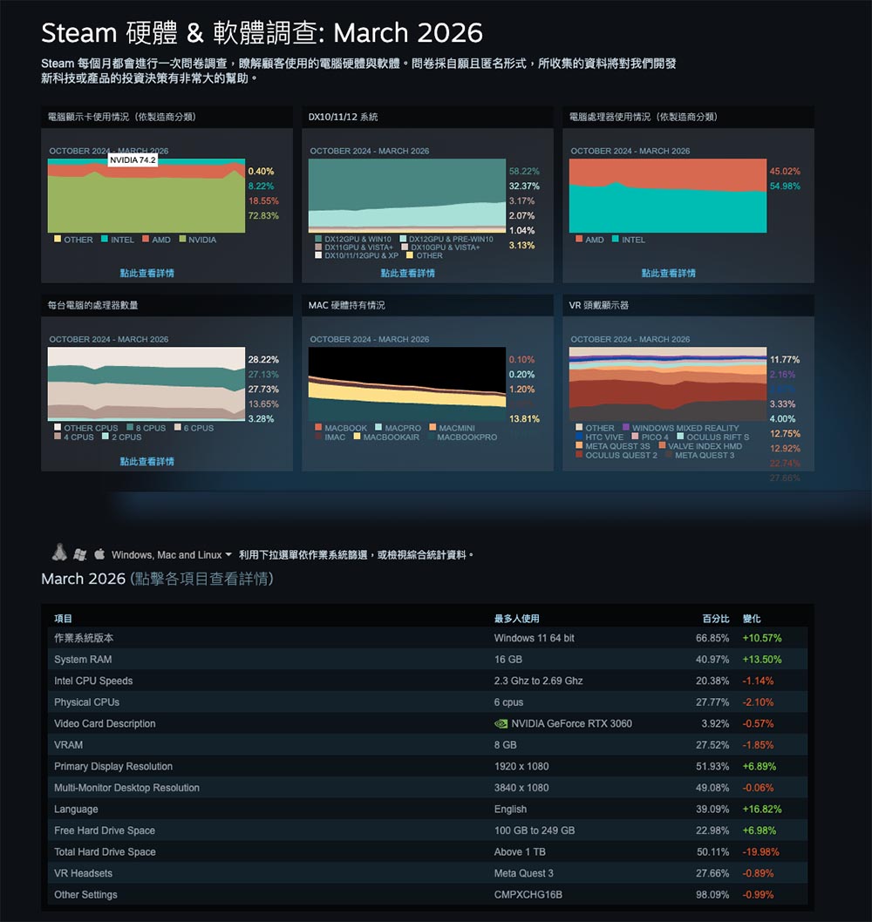This screenshot has width=872, height=922.
Task: Click the Apple logo icon
Action: pyautogui.click(x=99, y=554)
